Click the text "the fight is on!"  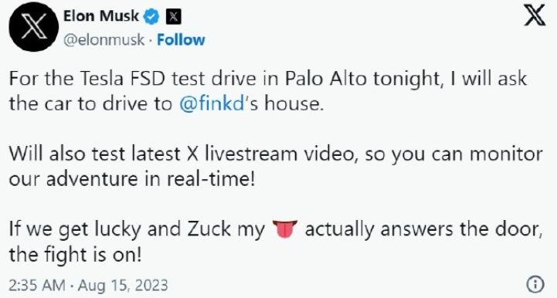[x=75, y=254]
